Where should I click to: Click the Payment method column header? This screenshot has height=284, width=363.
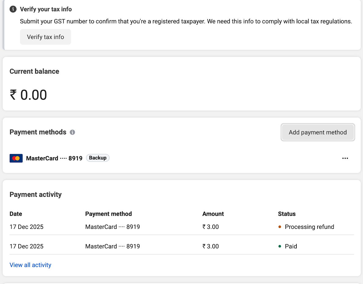click(108, 214)
